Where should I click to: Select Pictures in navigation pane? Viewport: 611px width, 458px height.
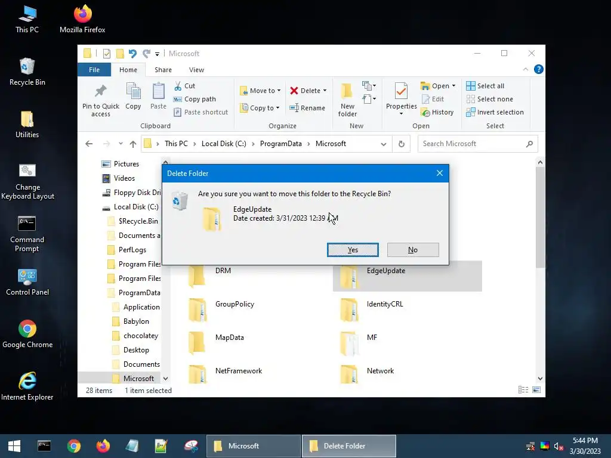[x=126, y=164]
